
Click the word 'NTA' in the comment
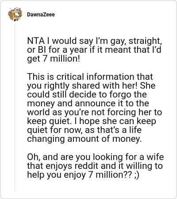click(x=36, y=41)
